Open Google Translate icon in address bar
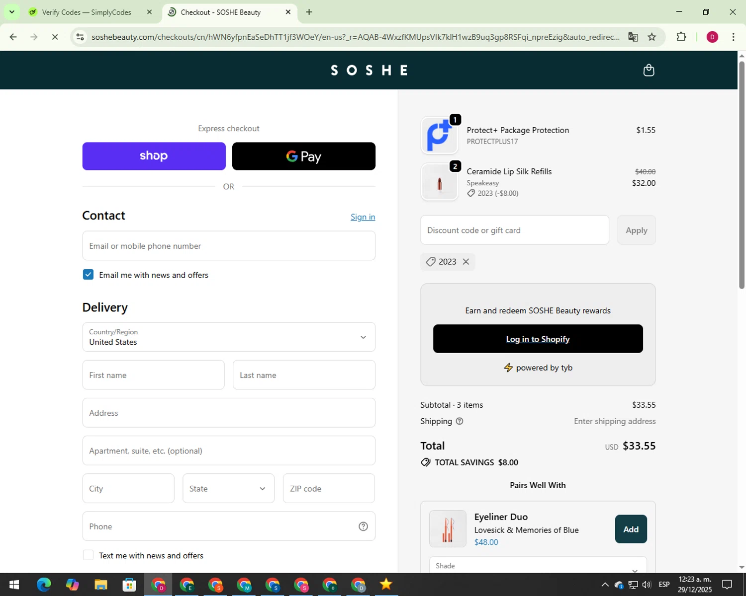Image resolution: width=746 pixels, height=596 pixels. (x=633, y=37)
